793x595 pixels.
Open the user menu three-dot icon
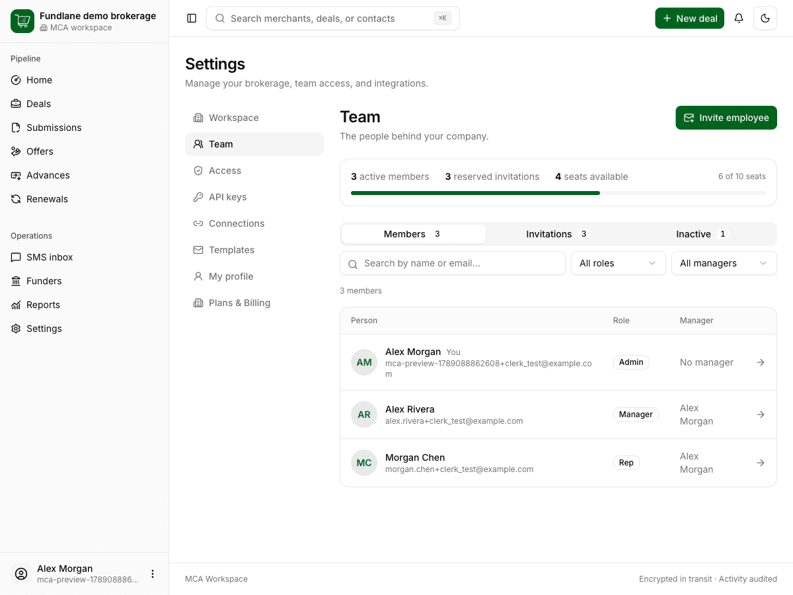(153, 574)
